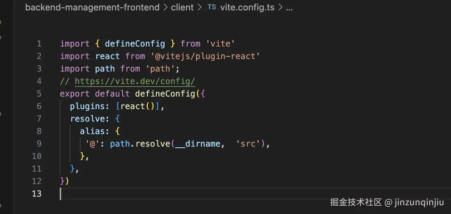
Task: Select the vite.config.ts breadcrumb item
Action: 247,8
